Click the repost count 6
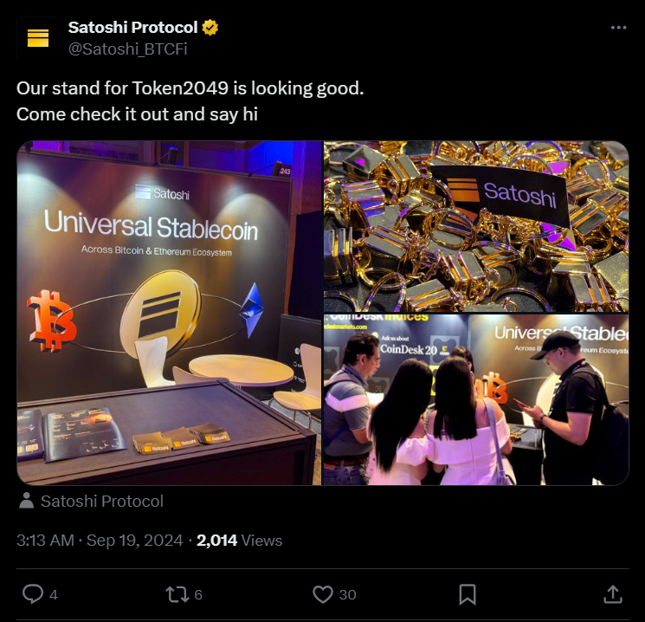 tap(198, 595)
